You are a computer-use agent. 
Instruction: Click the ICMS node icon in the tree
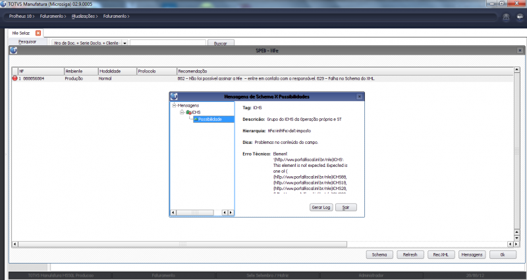coord(188,112)
